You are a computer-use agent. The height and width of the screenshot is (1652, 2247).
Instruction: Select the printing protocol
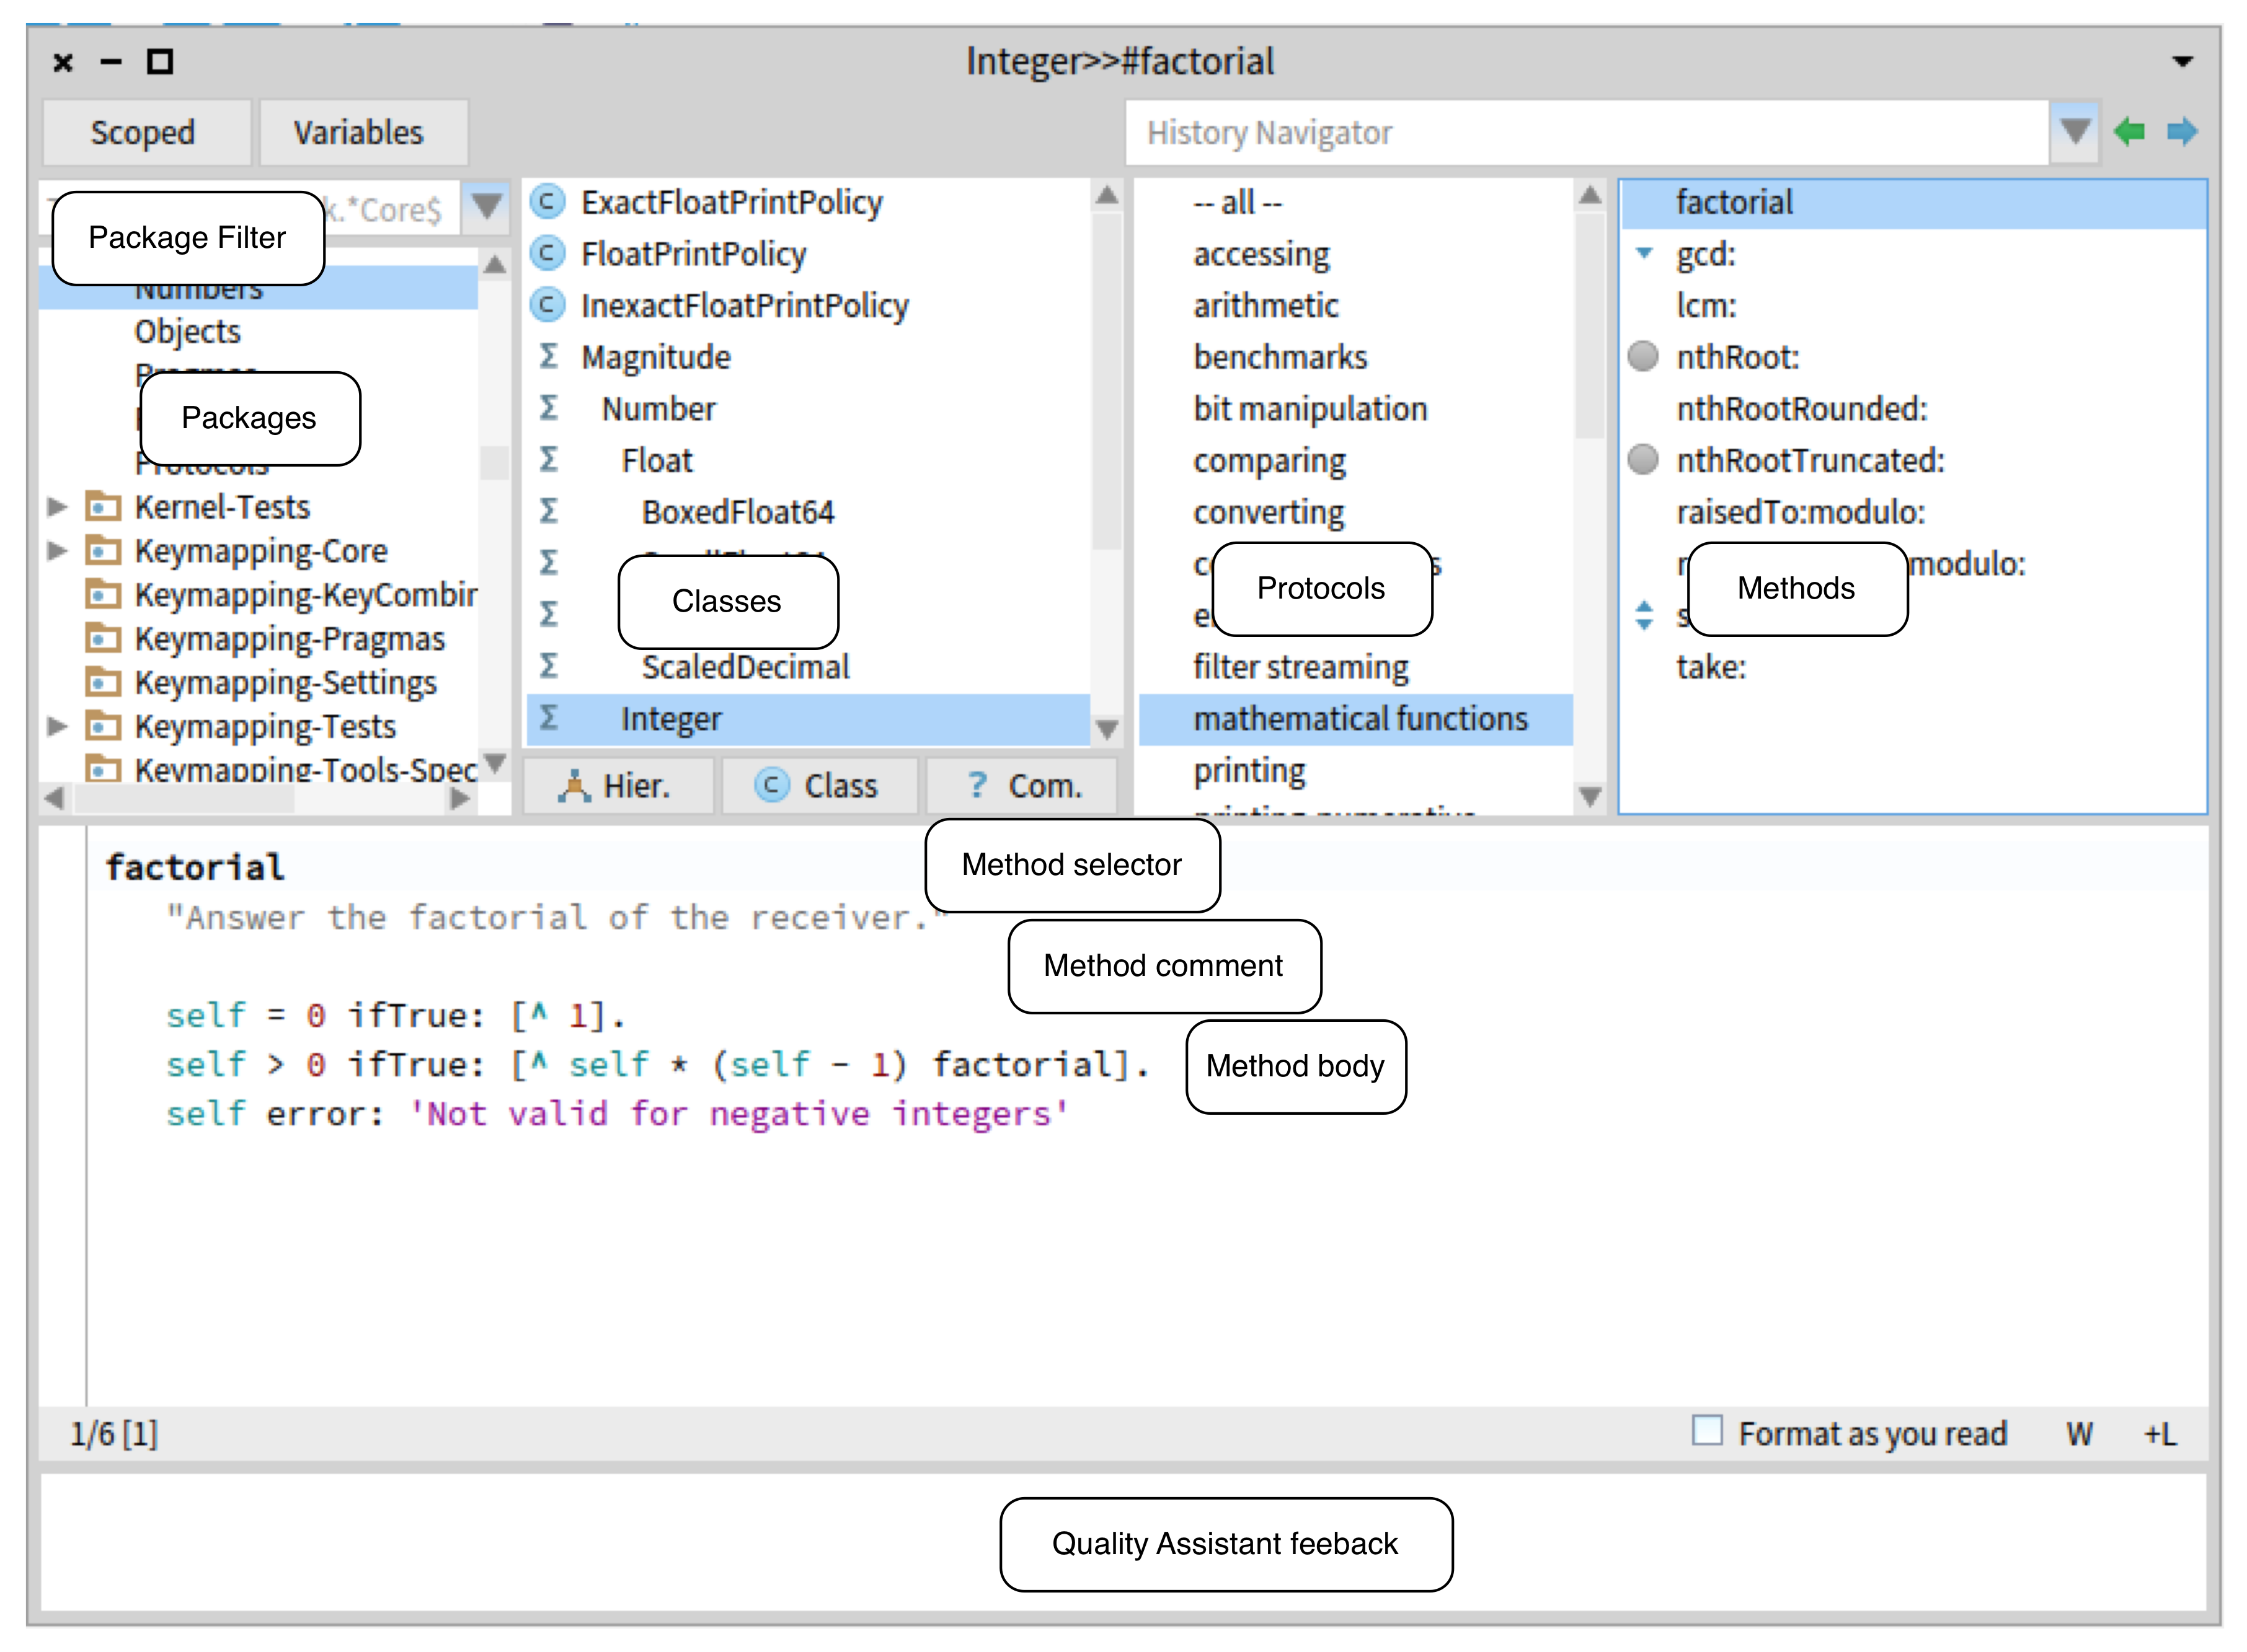(x=1249, y=771)
